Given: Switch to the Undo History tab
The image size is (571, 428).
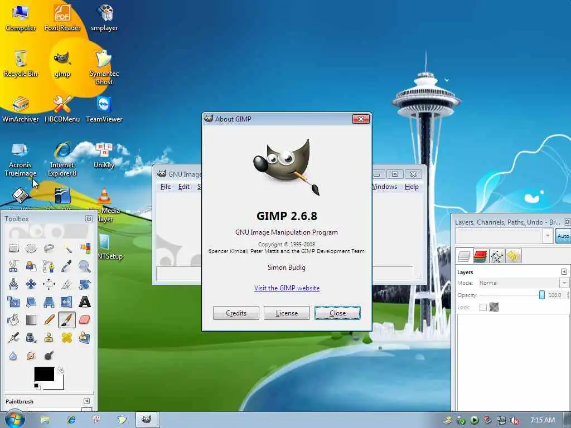Looking at the screenshot, I should (x=513, y=256).
